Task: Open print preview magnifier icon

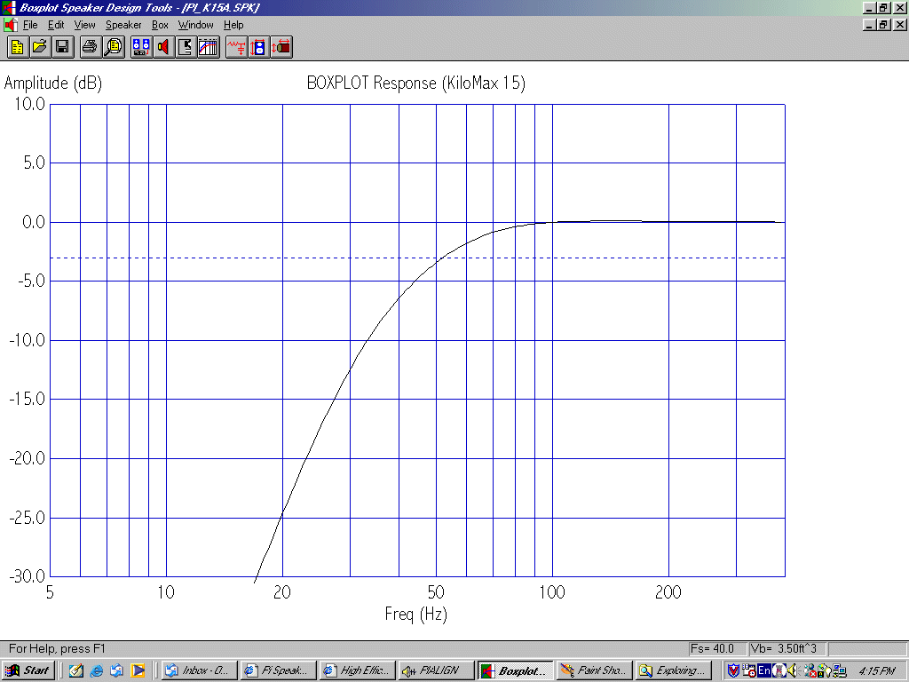Action: point(114,47)
